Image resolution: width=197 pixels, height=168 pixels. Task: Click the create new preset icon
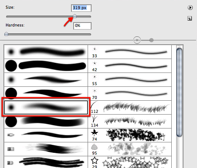click(x=190, y=18)
